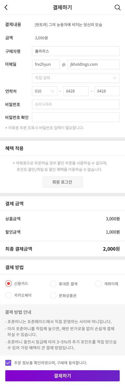Expand the 010 phone prefix dropdown
125x389 pixels.
(x=45, y=91)
